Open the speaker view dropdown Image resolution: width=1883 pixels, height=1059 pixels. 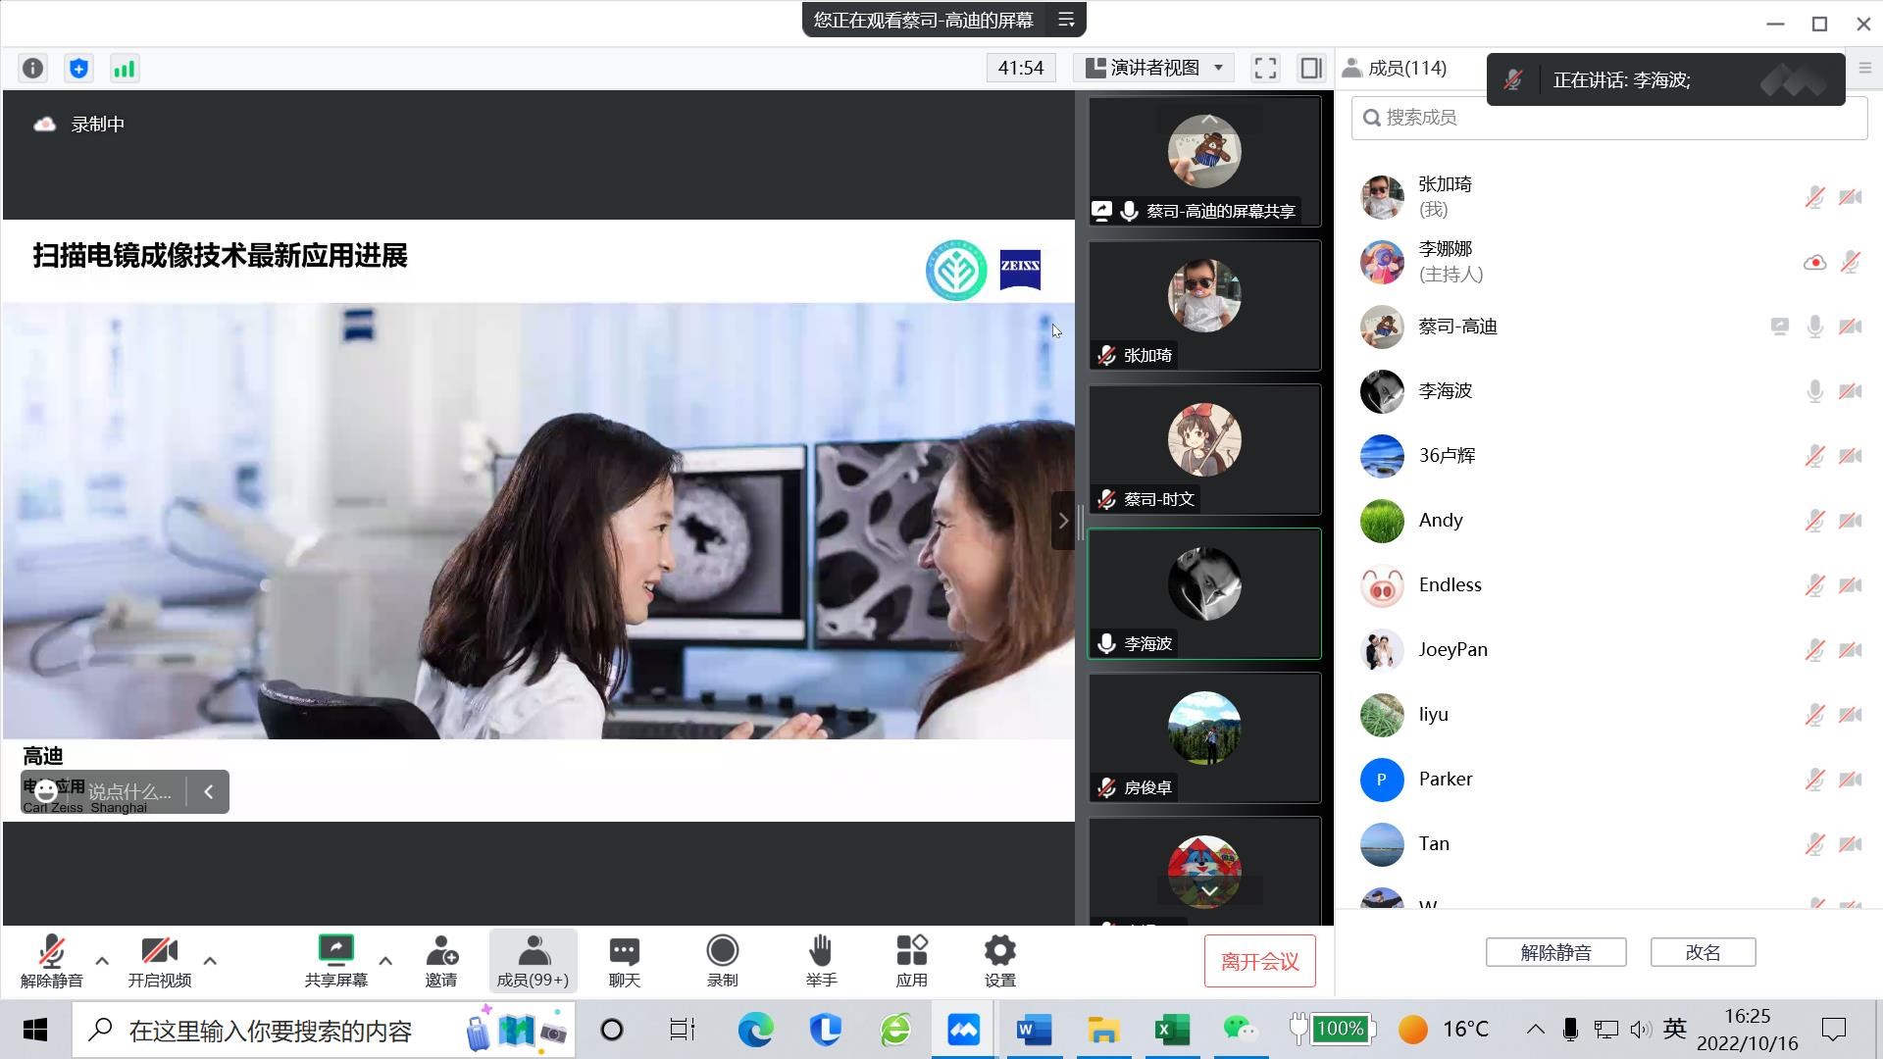point(1154,68)
